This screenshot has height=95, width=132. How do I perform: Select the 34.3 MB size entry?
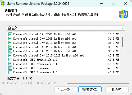point(113,39)
